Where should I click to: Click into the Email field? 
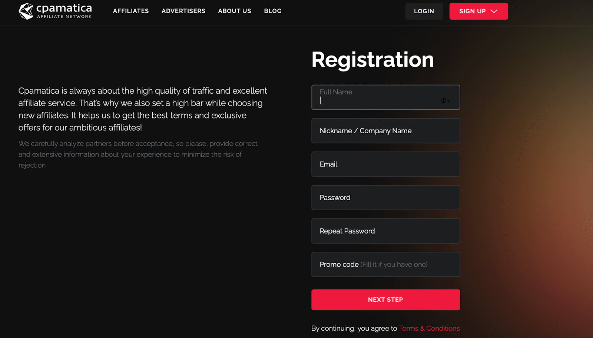(385, 164)
